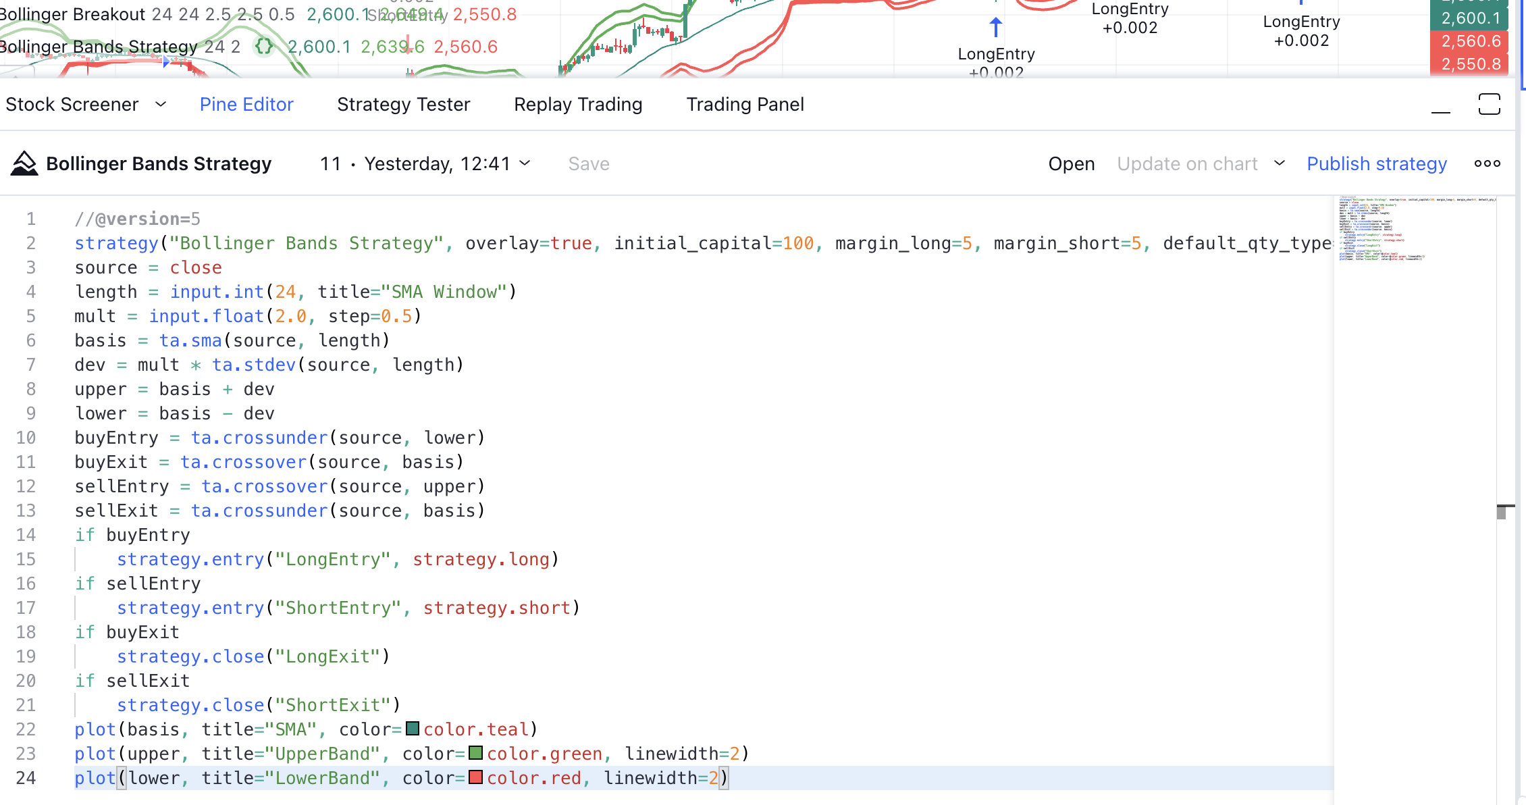
Task: Click Publish strategy link
Action: coord(1377,164)
